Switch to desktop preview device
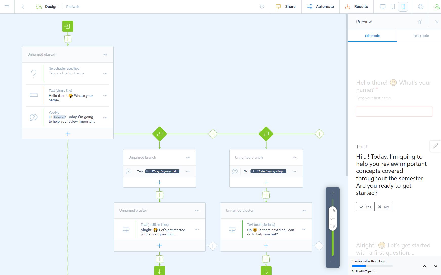The width and height of the screenshot is (441, 275). [383, 7]
